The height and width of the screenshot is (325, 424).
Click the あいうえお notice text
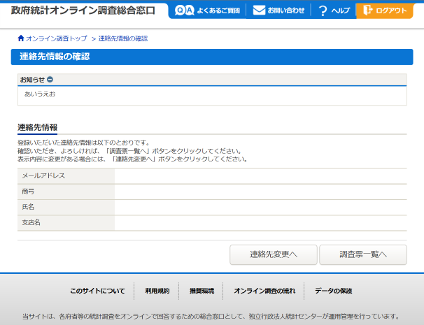[40, 94]
